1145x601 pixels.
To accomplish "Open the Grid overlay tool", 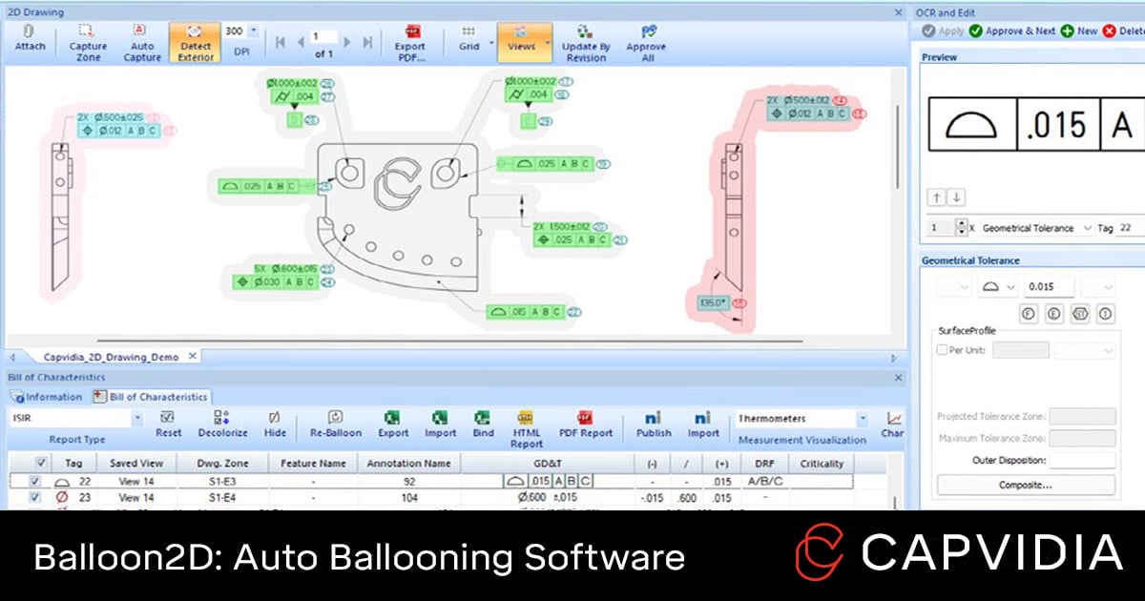I will (x=469, y=43).
